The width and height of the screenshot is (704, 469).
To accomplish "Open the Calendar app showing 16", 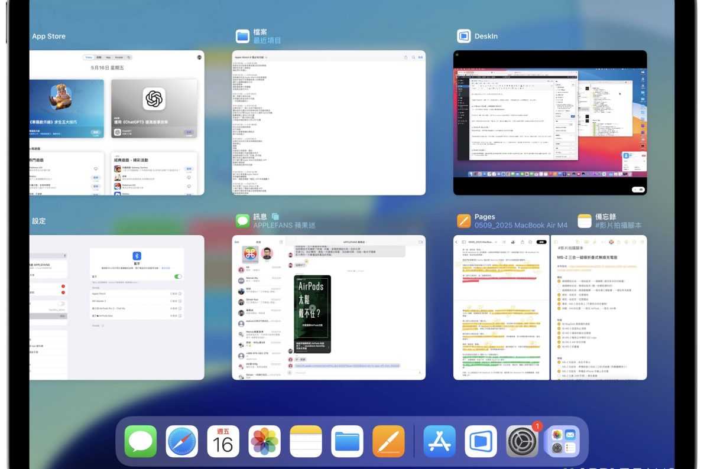I will [x=223, y=441].
